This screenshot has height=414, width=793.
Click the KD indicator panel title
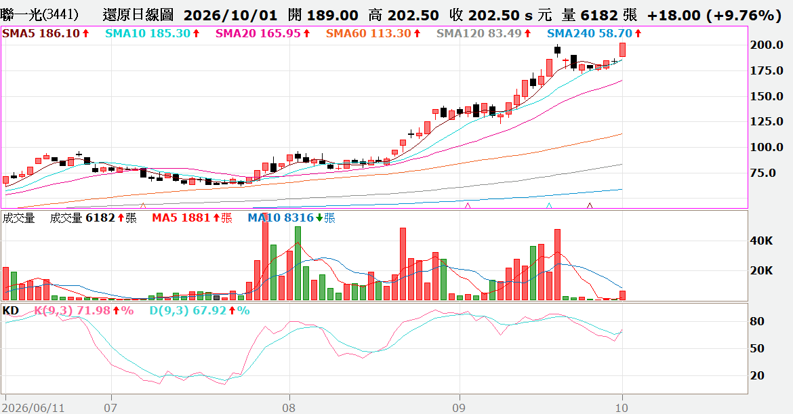(11, 310)
